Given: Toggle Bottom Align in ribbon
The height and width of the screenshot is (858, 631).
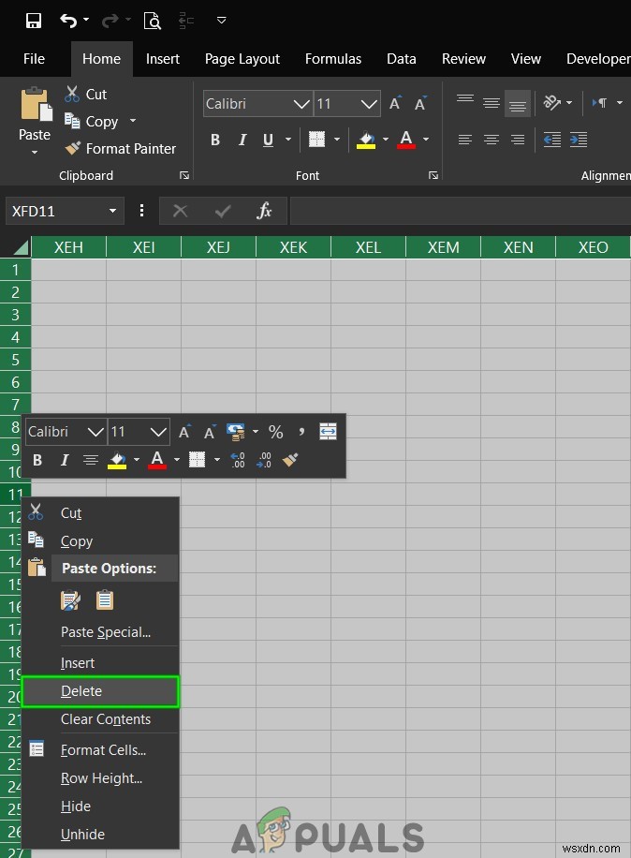Looking at the screenshot, I should (518, 104).
